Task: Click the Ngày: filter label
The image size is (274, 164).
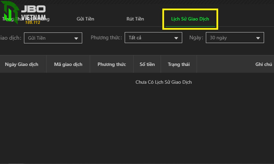Action: [196, 38]
